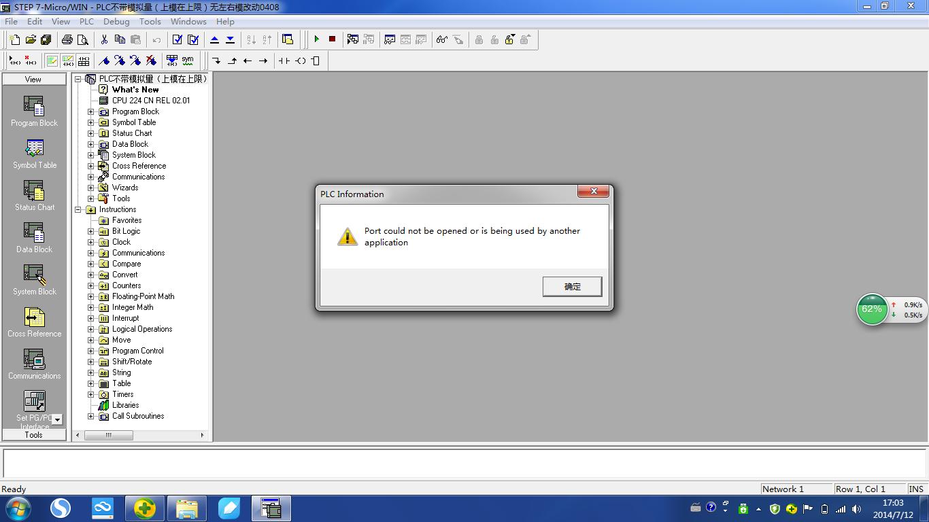The width and height of the screenshot is (929, 522).
Task: Click the Compile All toolbar icon
Action: (193, 39)
